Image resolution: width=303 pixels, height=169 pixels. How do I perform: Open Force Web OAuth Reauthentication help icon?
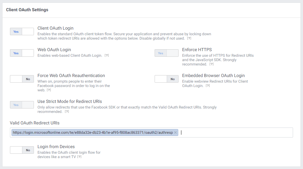[49, 90]
